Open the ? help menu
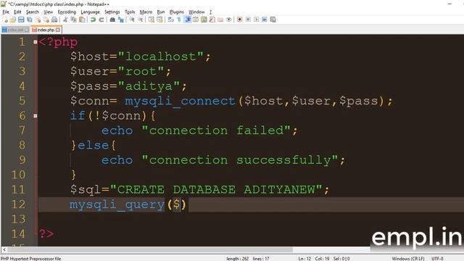This screenshot has width=464, height=261. click(x=210, y=12)
